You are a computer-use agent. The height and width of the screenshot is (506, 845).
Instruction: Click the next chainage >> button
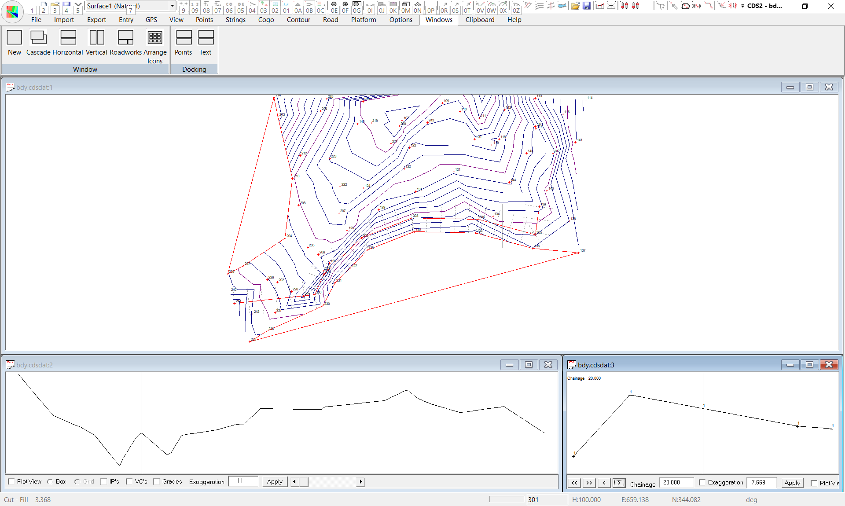click(589, 483)
